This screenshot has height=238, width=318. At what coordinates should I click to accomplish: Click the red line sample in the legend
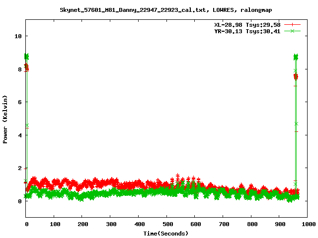292,25
